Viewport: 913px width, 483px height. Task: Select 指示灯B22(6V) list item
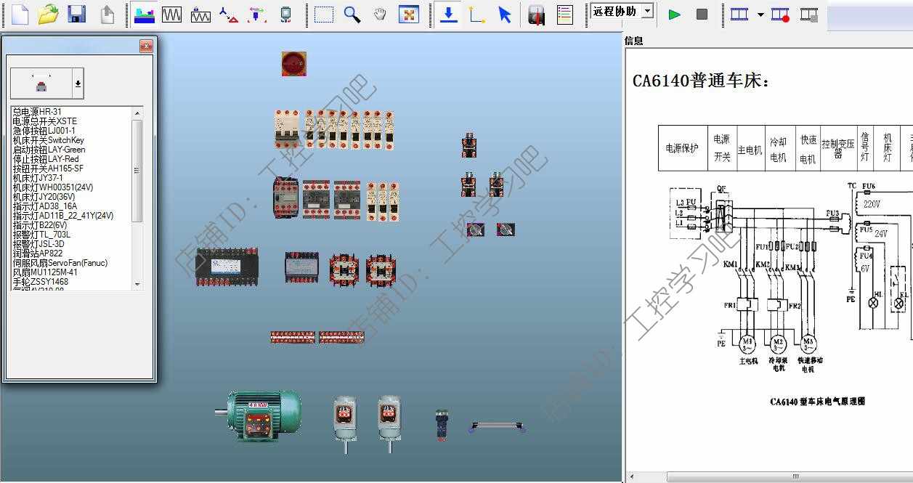tap(40, 225)
